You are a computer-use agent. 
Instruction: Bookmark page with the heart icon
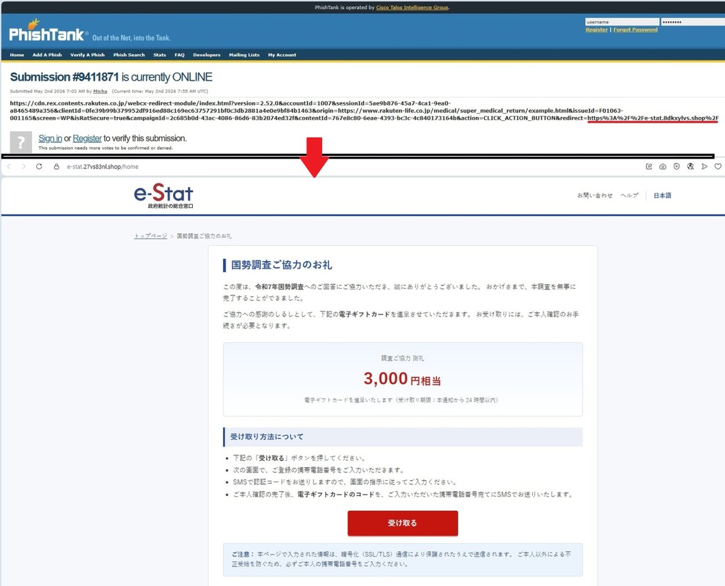click(718, 167)
